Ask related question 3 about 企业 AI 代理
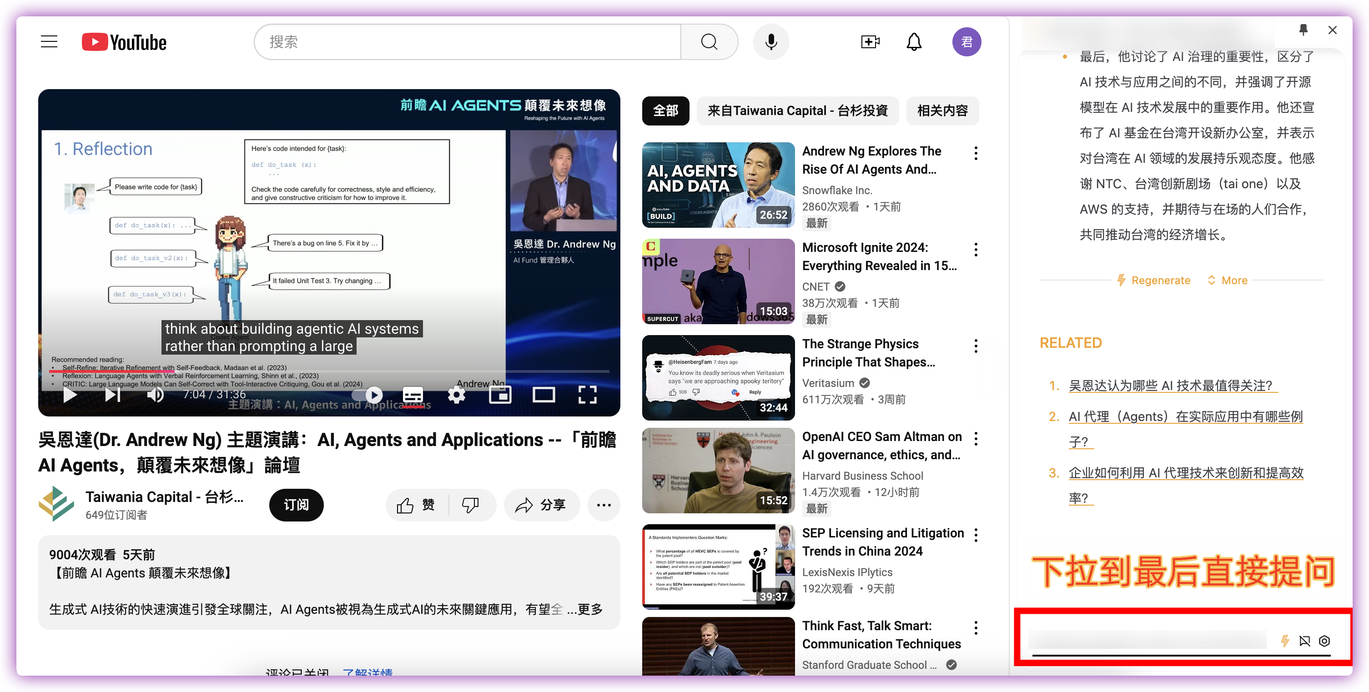The image size is (1369, 692). tap(1186, 486)
